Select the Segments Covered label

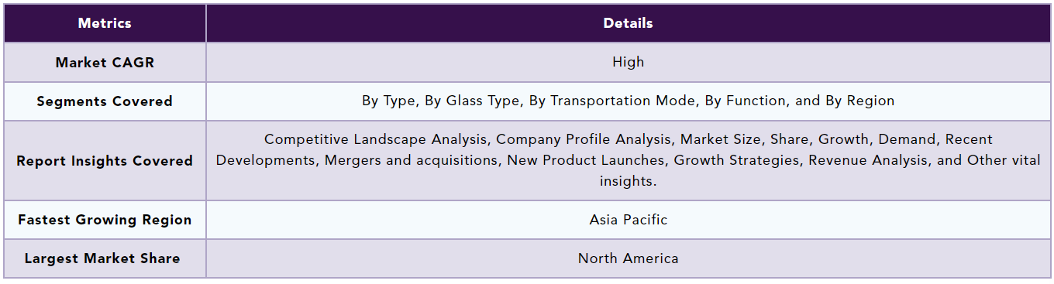pyautogui.click(x=105, y=101)
